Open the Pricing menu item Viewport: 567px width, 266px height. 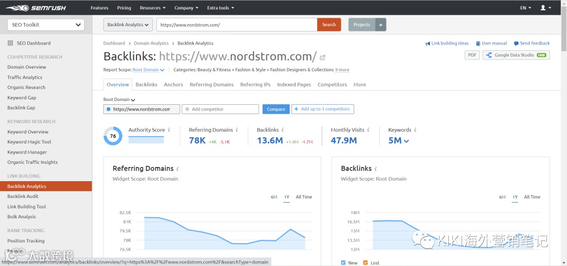click(x=124, y=7)
